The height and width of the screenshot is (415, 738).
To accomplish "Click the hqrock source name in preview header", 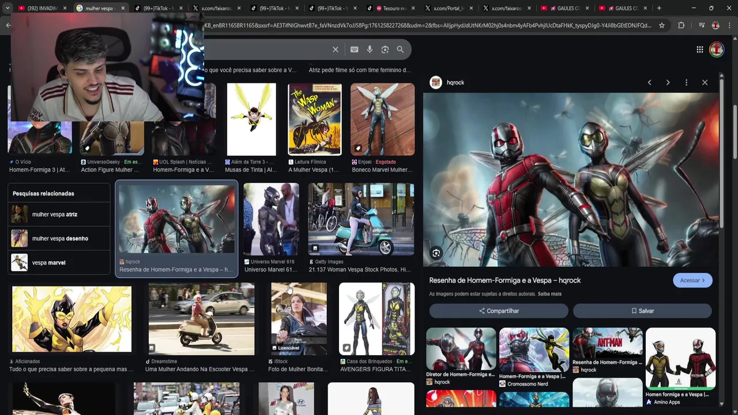I will tap(455, 82).
